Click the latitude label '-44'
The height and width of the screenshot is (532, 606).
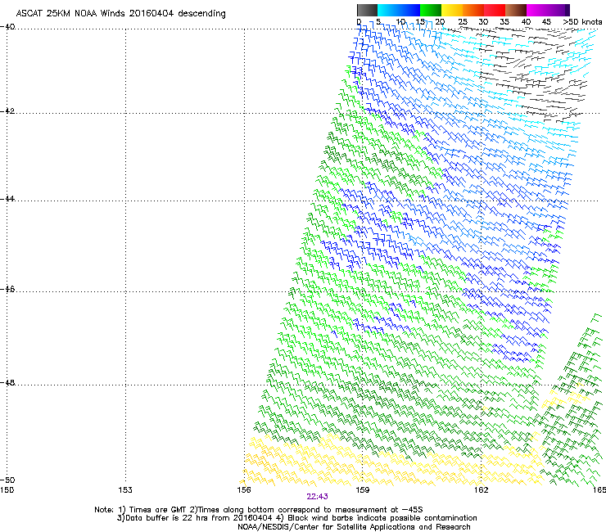(7, 199)
